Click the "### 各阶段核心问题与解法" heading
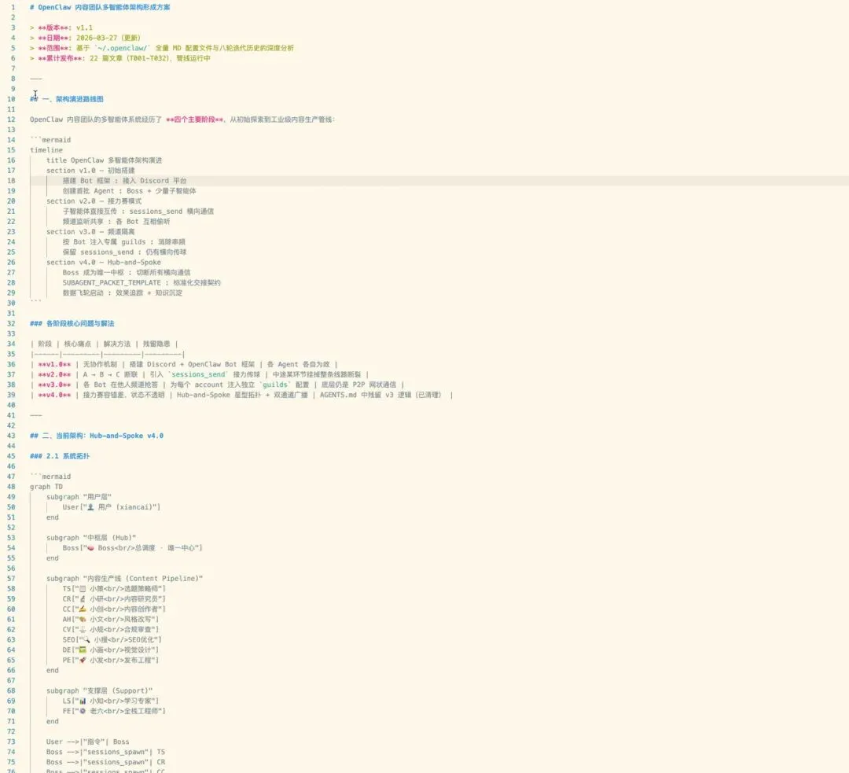 [x=72, y=323]
